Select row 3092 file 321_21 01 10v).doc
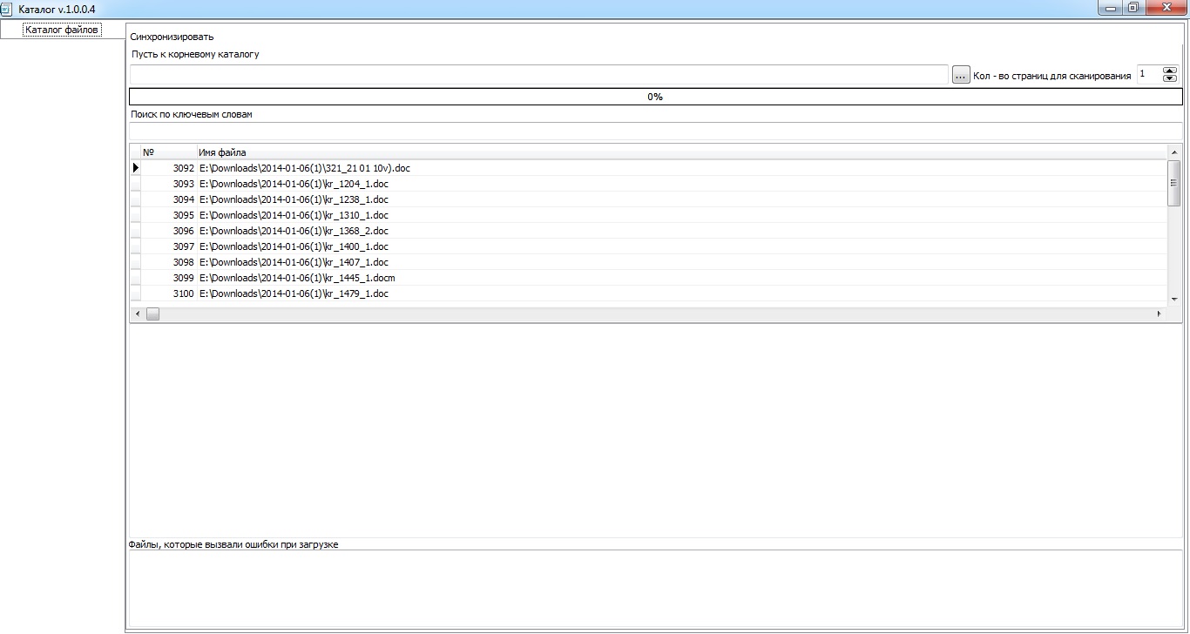Viewport: 1190px width, 634px height. click(648, 168)
